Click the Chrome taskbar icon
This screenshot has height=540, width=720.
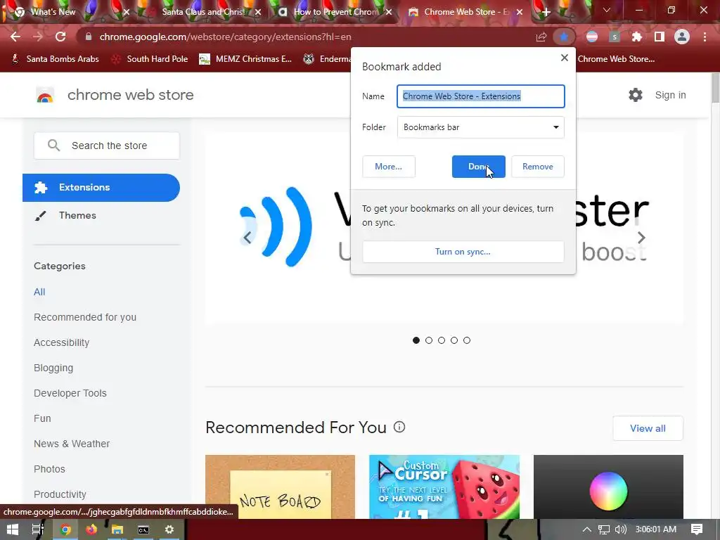(65, 529)
